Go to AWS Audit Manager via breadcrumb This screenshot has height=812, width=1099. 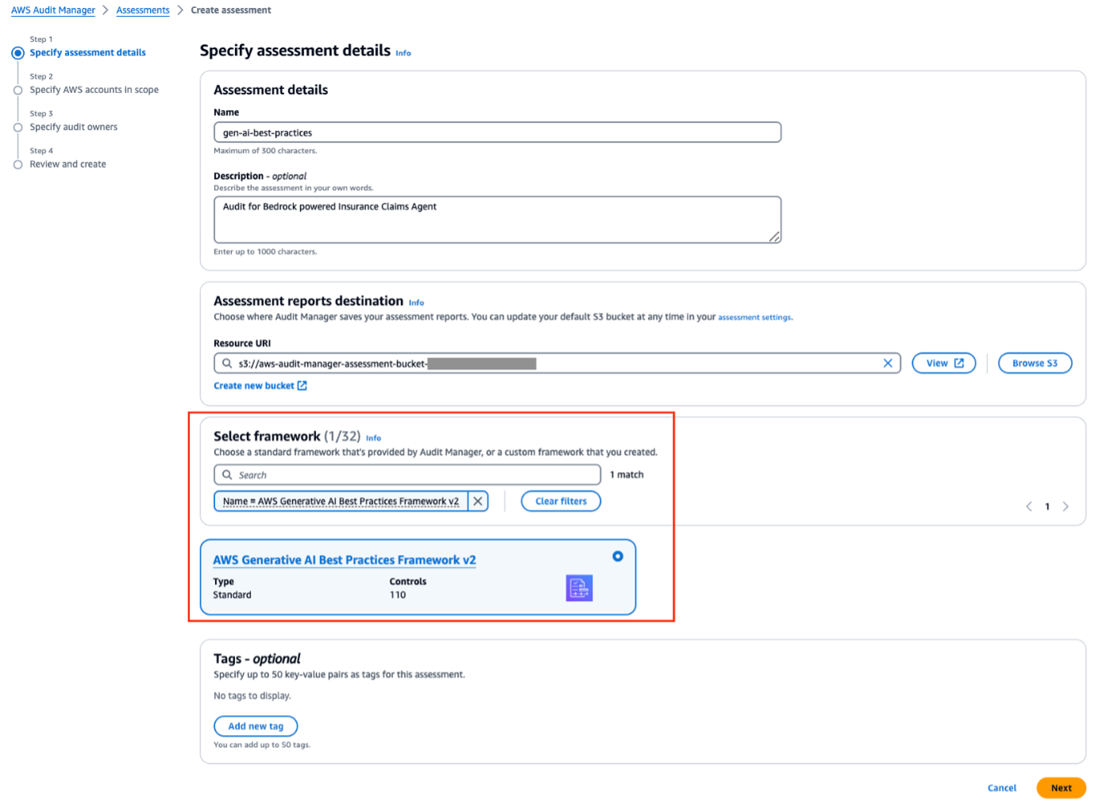[x=52, y=10]
